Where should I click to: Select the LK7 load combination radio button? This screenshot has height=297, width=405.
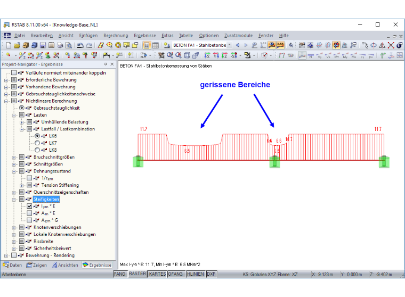pos(37,143)
